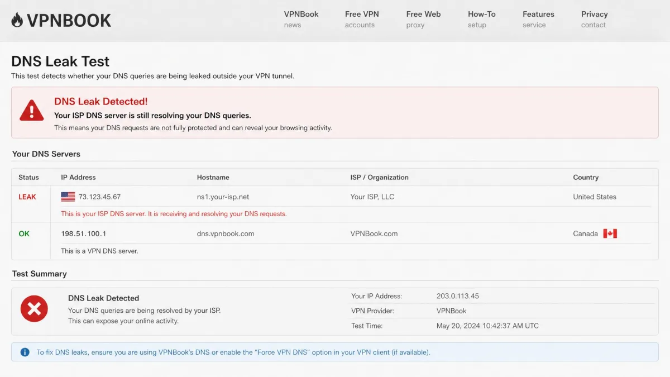Click the "Your DNS Servers" section heading
The height and width of the screenshot is (377, 670).
(46, 154)
